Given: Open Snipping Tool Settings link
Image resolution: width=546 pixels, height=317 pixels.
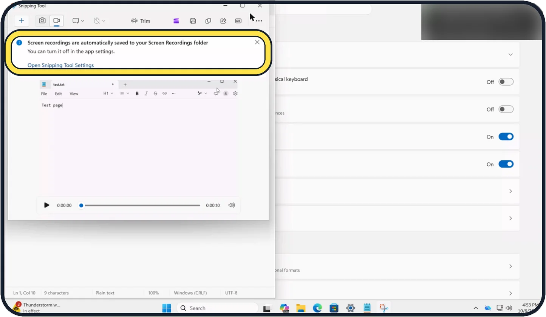Looking at the screenshot, I should tap(60, 65).
